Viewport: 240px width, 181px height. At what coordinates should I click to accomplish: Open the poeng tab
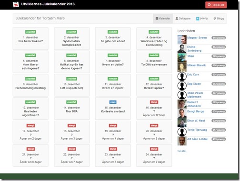pyautogui.click(x=202, y=18)
